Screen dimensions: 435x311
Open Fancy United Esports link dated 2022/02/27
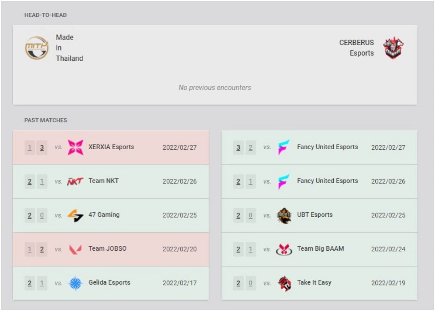327,147
